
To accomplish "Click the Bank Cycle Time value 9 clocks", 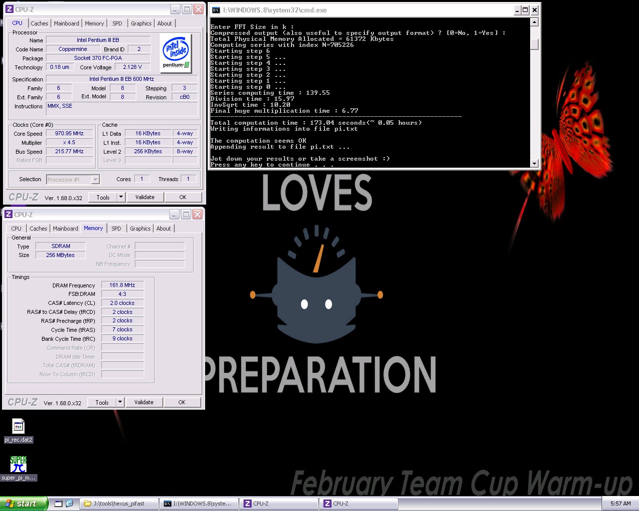I will (x=122, y=338).
